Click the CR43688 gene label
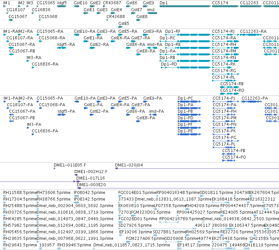Image resolution: width=279 pixels, height=250 pixels. (x=116, y=16)
